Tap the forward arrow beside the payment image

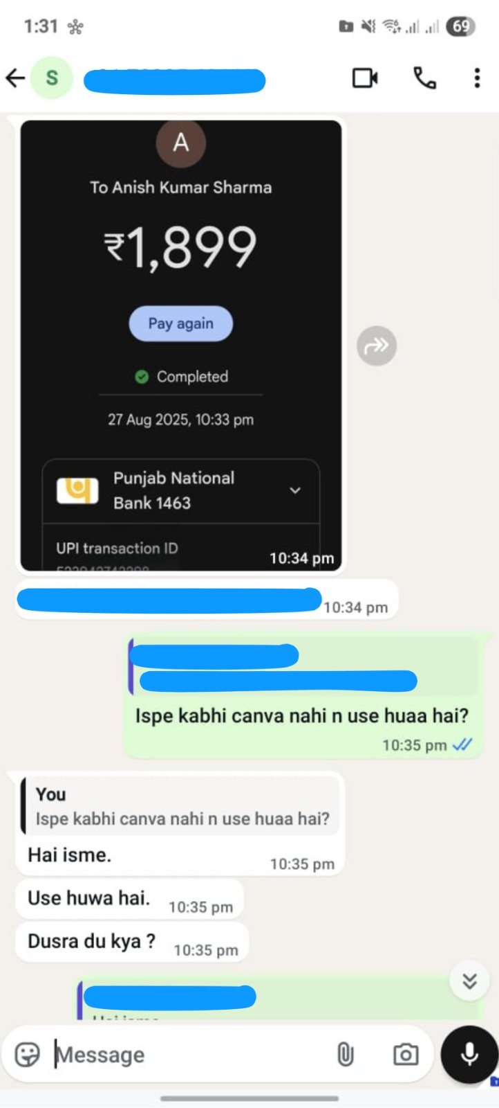[x=377, y=346]
